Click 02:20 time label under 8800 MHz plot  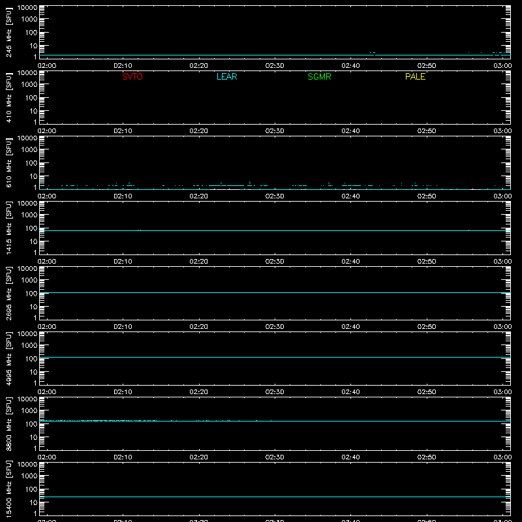click(199, 457)
